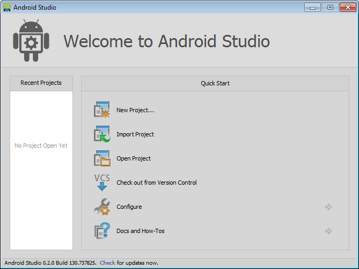Minimize the Android Studio window
The height and width of the screenshot is (269, 359).
coord(312,8)
